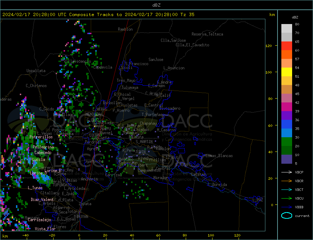This screenshot has height=240, width=313.
Task: Click the 'Reserva_Telteca' map label
Action: tap(207, 34)
